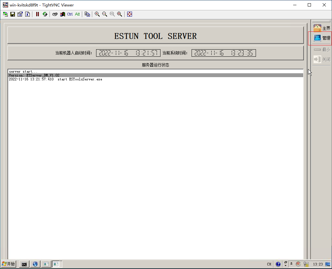Click the 13:23 taskbar clock
Image resolution: width=332 pixels, height=269 pixels.
click(318, 264)
